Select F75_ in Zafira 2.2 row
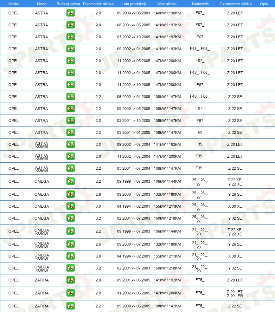Screen dimensions: 275x312 click(x=200, y=306)
